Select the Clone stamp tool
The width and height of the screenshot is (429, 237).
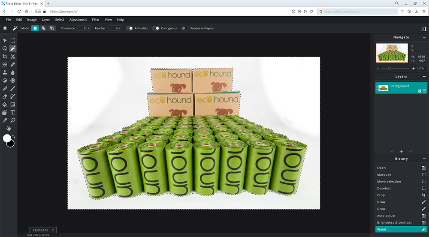pos(5,72)
